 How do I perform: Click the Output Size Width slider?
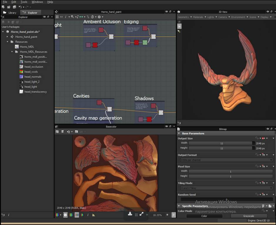221,143
